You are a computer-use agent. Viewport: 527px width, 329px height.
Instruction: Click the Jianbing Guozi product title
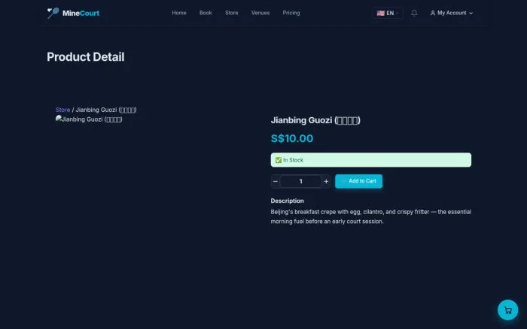coord(315,120)
